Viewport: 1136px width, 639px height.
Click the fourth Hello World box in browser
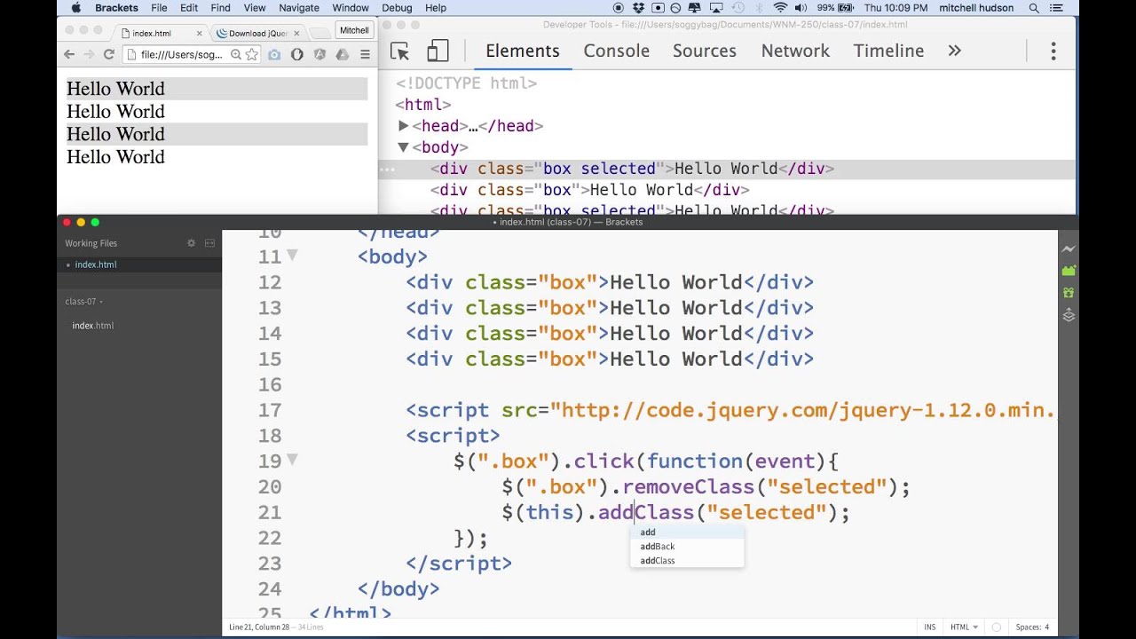point(217,157)
